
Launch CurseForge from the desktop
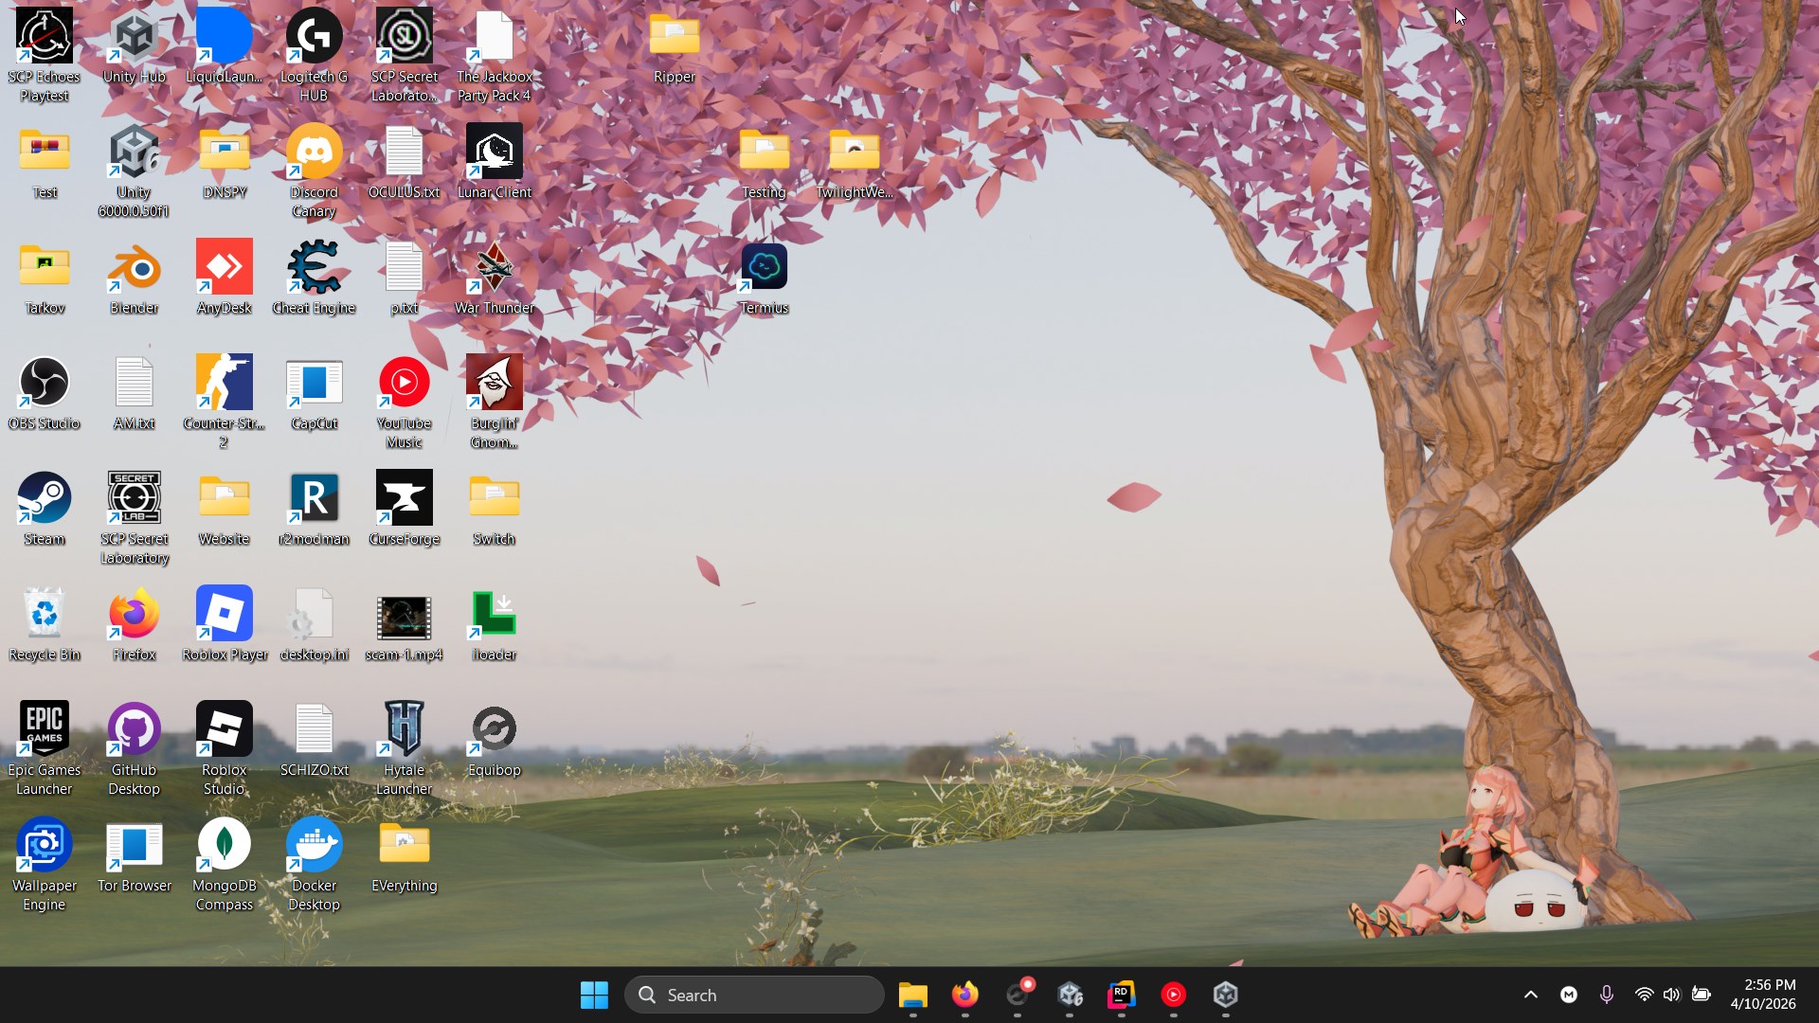coord(404,510)
